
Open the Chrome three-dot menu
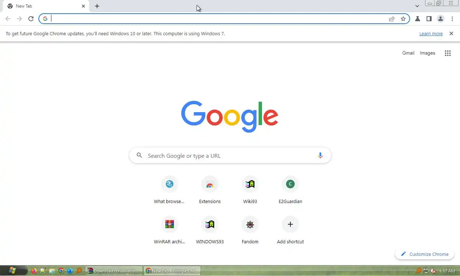[452, 19]
